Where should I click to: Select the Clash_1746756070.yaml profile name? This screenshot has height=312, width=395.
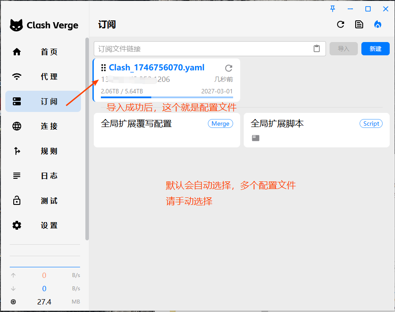pos(157,68)
